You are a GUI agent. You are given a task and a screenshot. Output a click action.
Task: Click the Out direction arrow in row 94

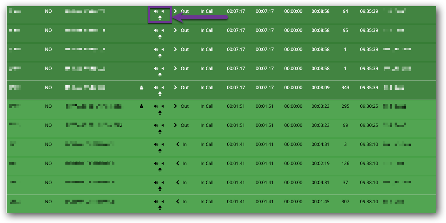click(x=176, y=11)
